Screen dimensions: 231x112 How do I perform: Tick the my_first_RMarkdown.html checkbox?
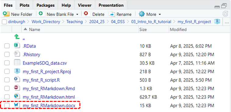7,97
